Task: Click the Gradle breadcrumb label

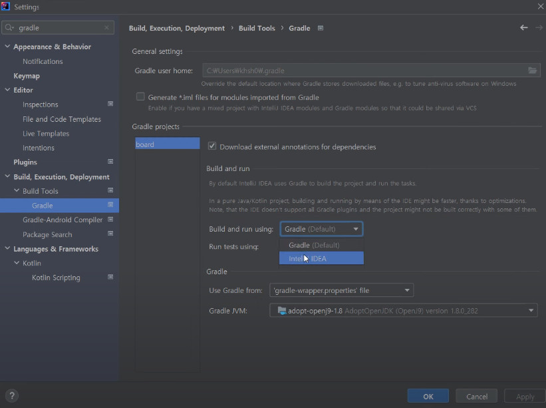Action: 299,28
